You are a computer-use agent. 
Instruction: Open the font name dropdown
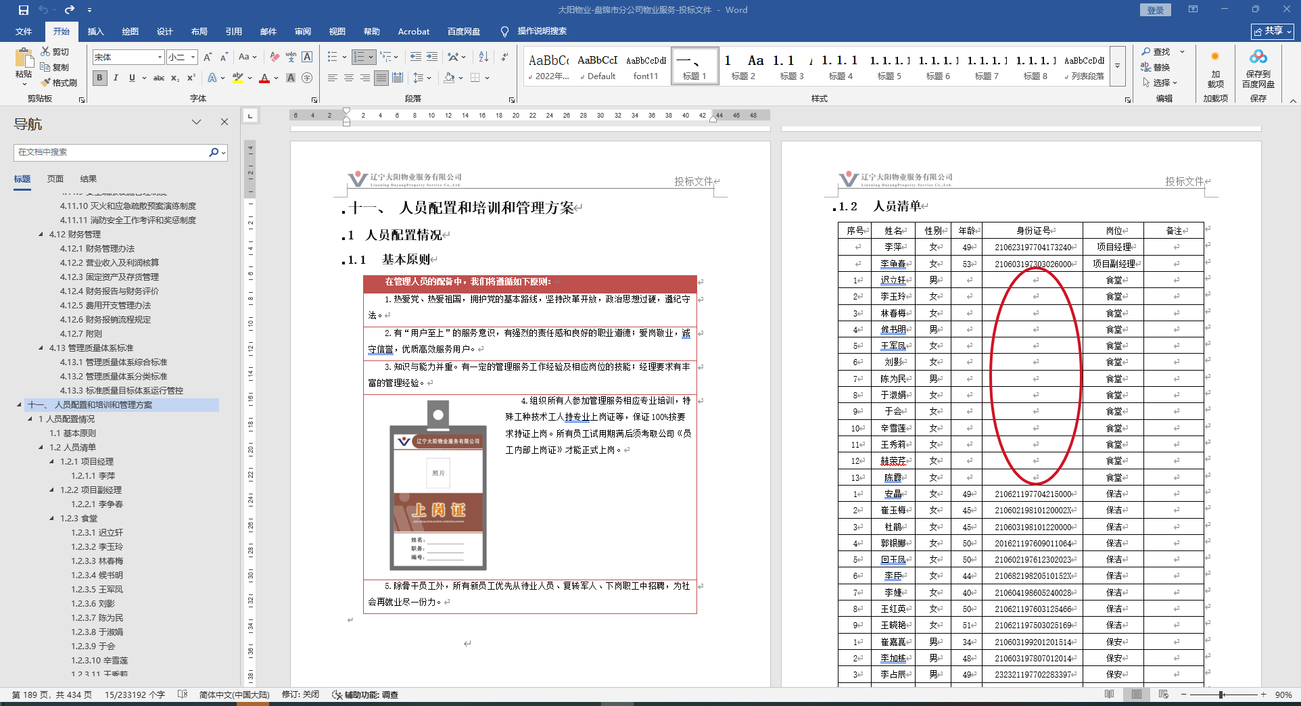pyautogui.click(x=160, y=57)
